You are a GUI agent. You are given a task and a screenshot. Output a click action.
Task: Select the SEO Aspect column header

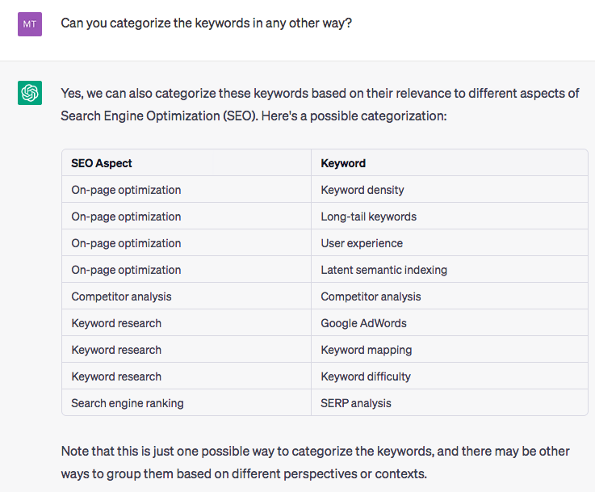click(186, 163)
